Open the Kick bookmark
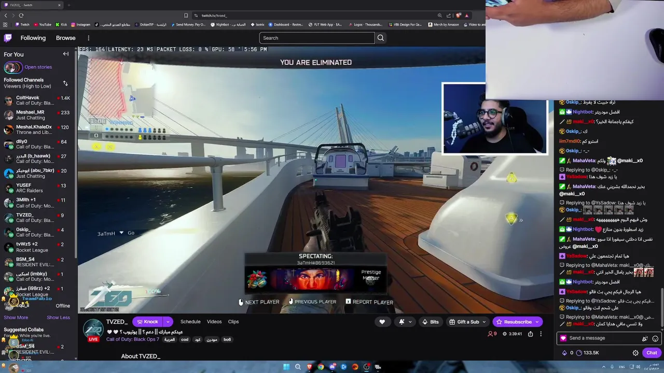 tap(61, 24)
